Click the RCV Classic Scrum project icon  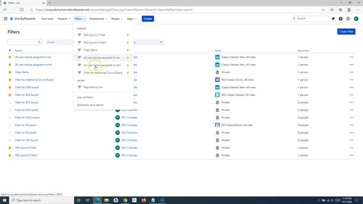coord(217,80)
